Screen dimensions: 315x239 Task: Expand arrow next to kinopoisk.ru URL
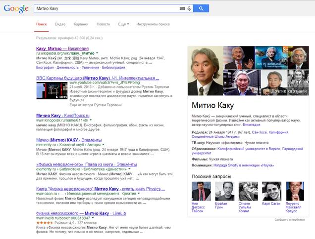coord(91,120)
